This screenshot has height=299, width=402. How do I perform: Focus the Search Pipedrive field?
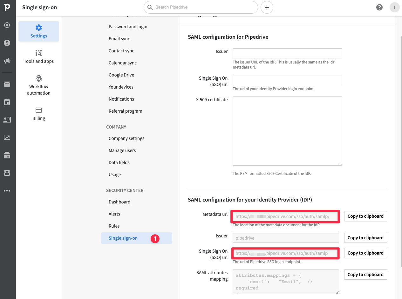click(203, 7)
